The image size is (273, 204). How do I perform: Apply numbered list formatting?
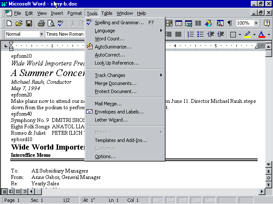click(x=191, y=34)
